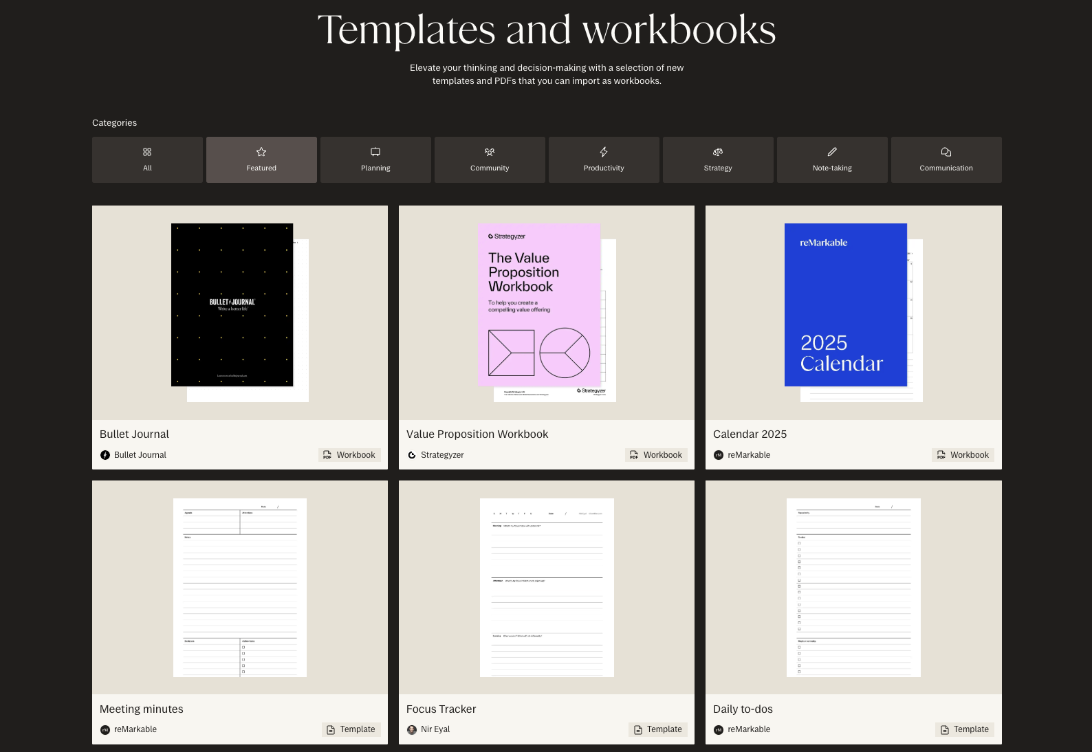
Task: Select the All category grid icon
Action: [147, 152]
